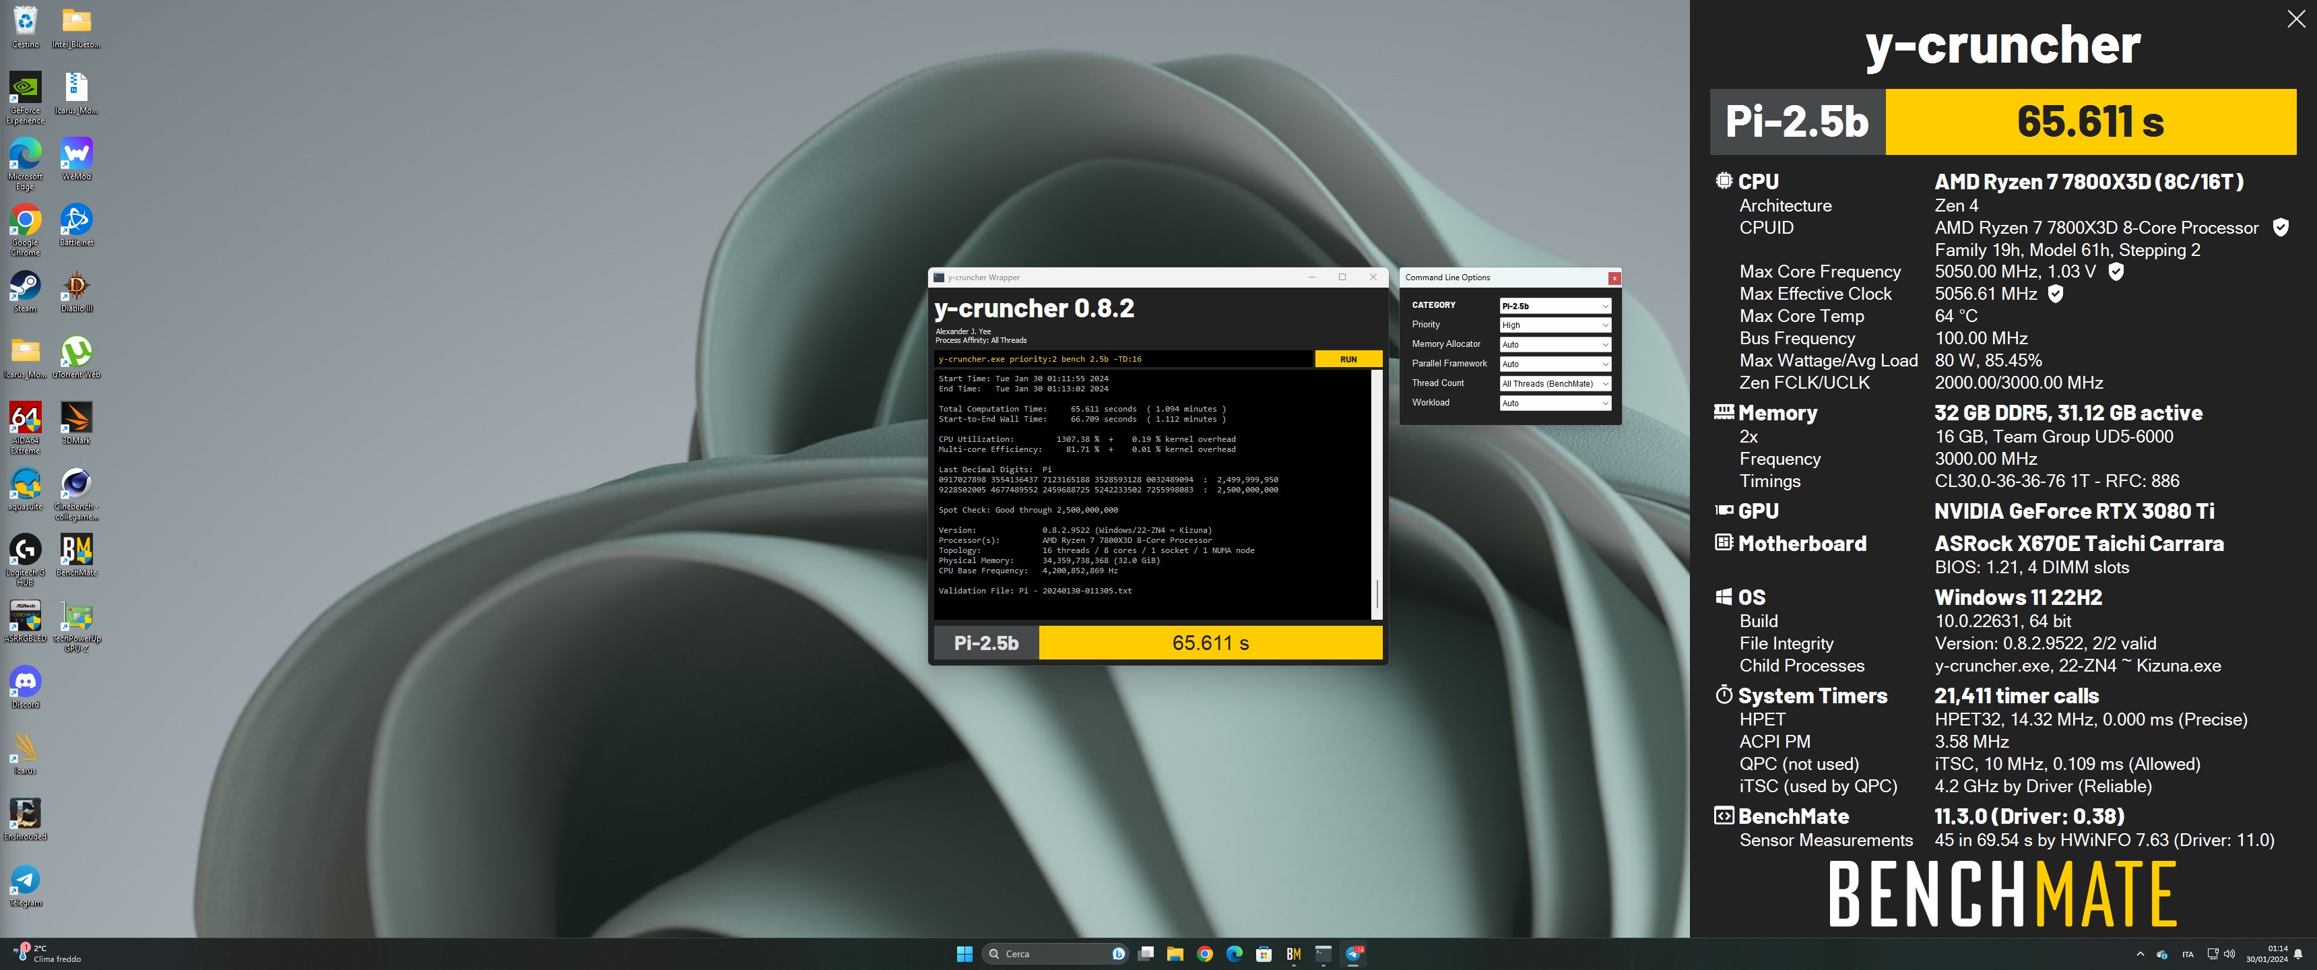Open Diablo III desktop shortcut
This screenshot has width=2317, height=970.
pyautogui.click(x=77, y=292)
